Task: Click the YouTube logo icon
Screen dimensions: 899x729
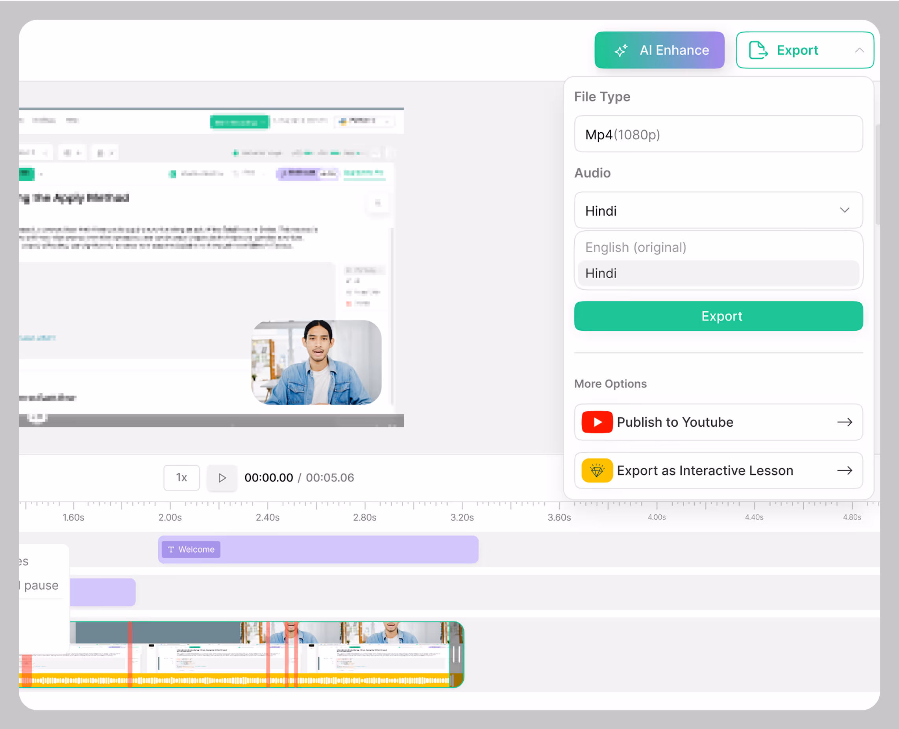Action: point(597,422)
